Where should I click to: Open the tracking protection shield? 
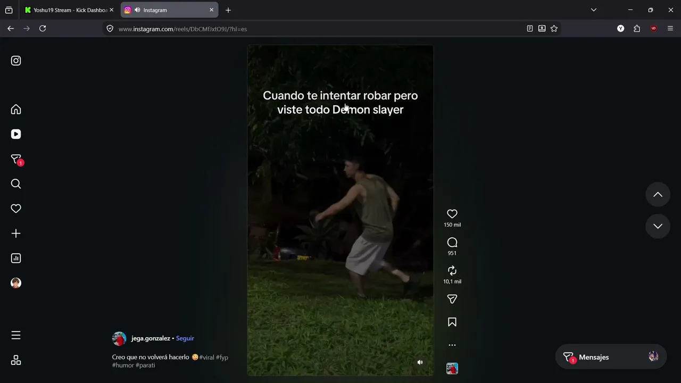pyautogui.click(x=110, y=29)
